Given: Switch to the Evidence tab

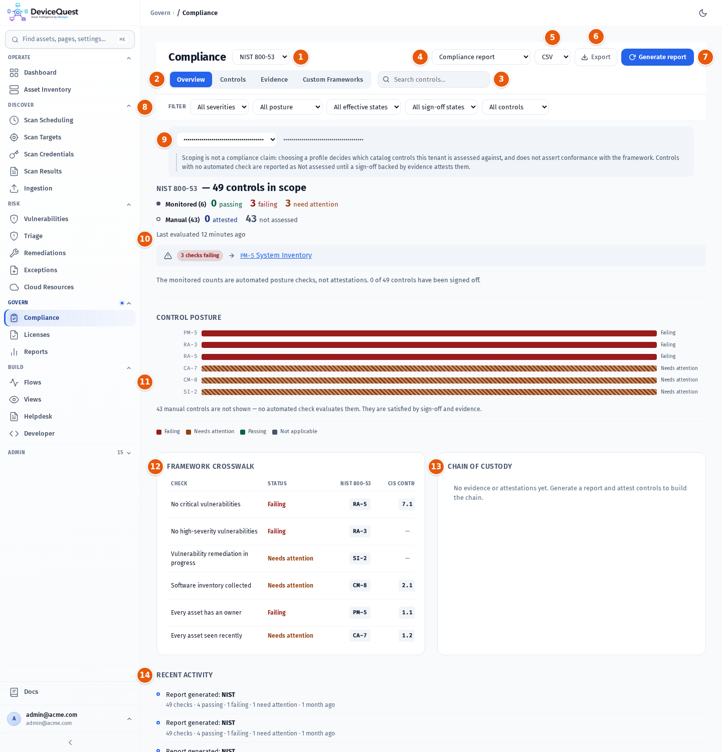Looking at the screenshot, I should click(x=274, y=80).
